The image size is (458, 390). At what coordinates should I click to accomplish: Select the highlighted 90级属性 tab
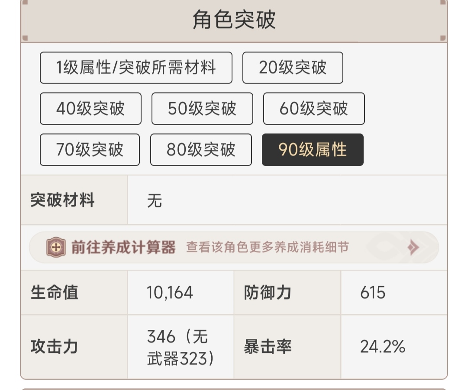[x=313, y=150]
